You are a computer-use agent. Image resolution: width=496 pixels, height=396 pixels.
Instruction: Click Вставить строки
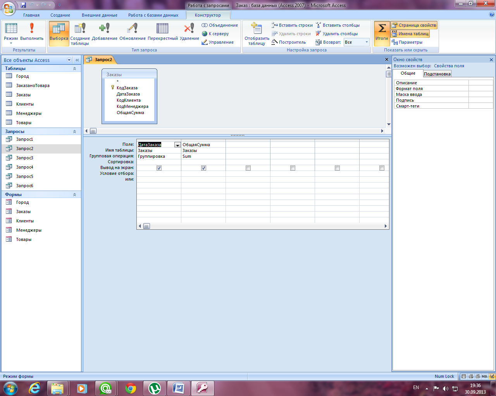(292, 25)
